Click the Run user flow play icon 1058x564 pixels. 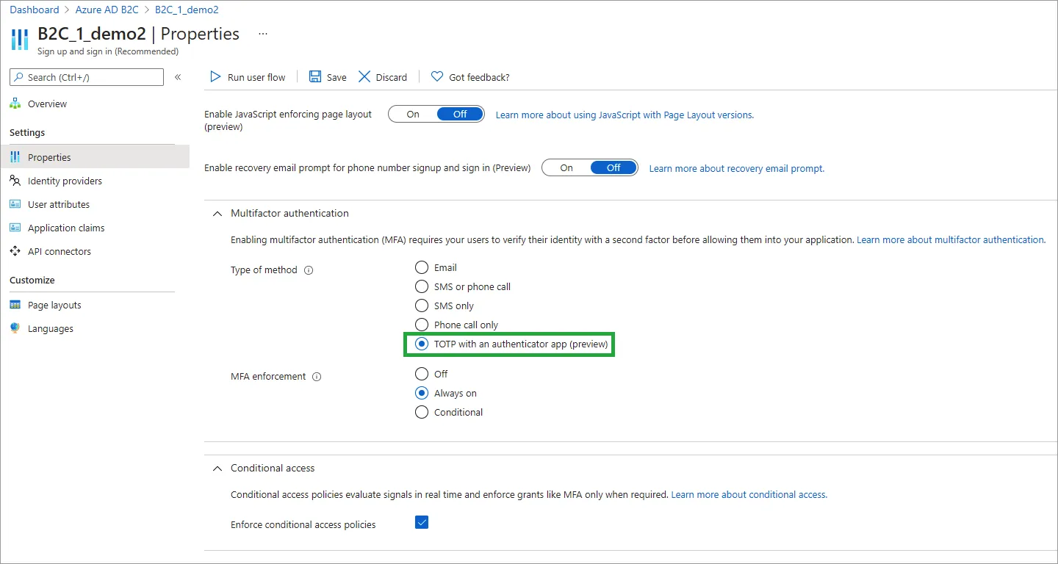pos(215,77)
